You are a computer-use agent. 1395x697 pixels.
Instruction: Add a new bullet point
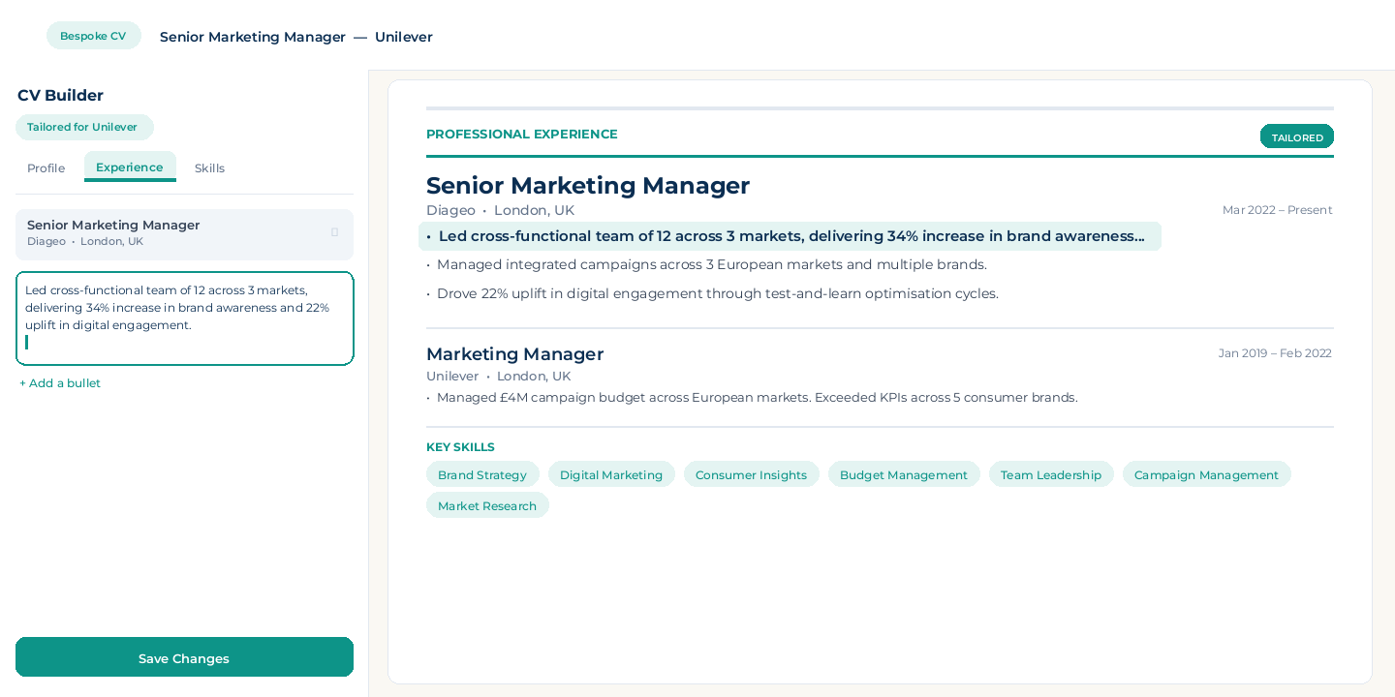pos(60,383)
